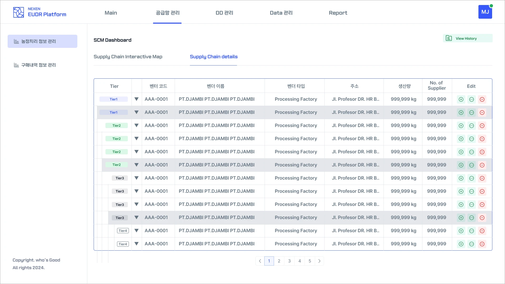Toggle triangle expander of first Tier3 row
The image size is (505, 284).
tap(137, 178)
